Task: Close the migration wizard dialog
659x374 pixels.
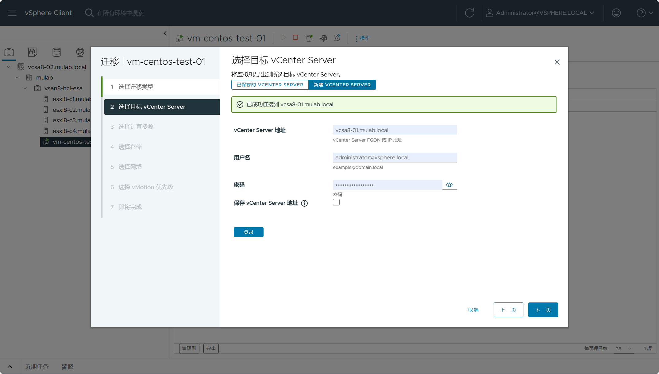Action: [x=557, y=62]
